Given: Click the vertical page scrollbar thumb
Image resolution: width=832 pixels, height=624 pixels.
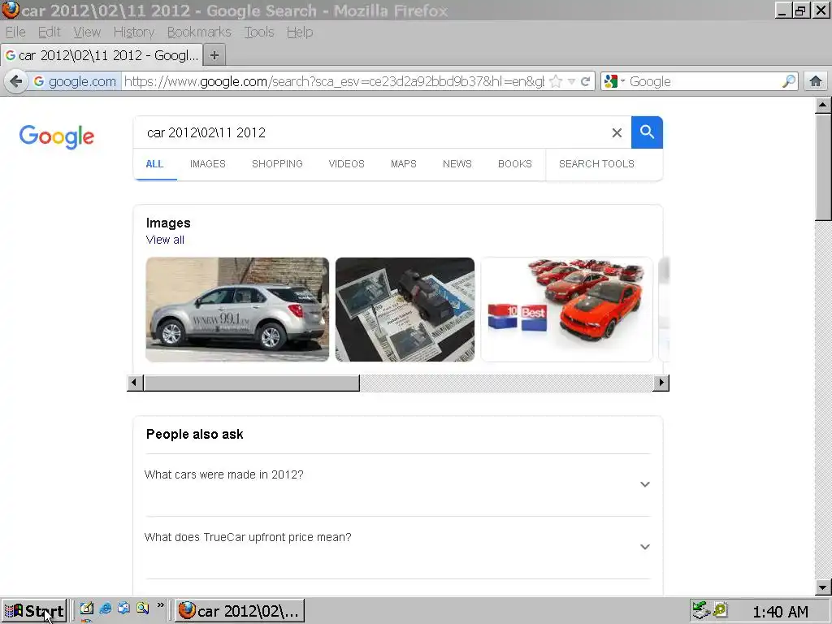Looking at the screenshot, I should point(823,167).
